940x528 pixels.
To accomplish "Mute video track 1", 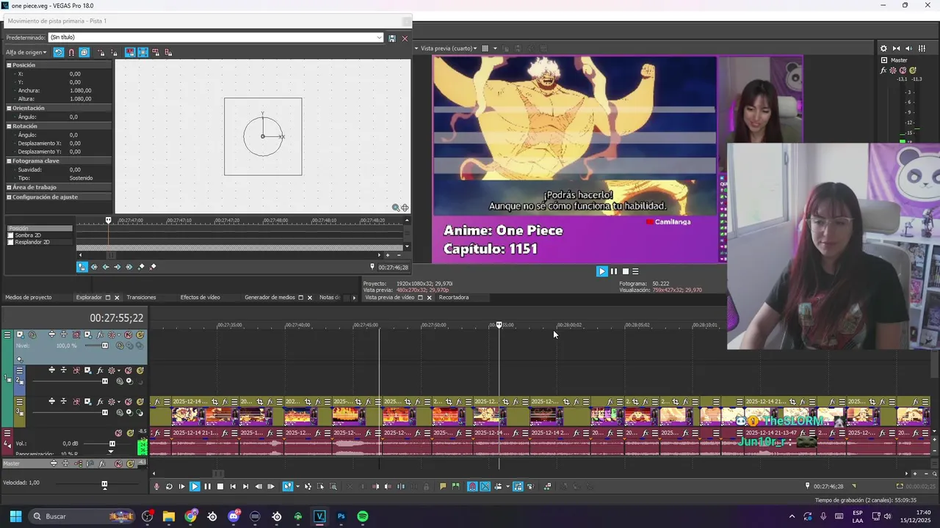I will click(129, 335).
